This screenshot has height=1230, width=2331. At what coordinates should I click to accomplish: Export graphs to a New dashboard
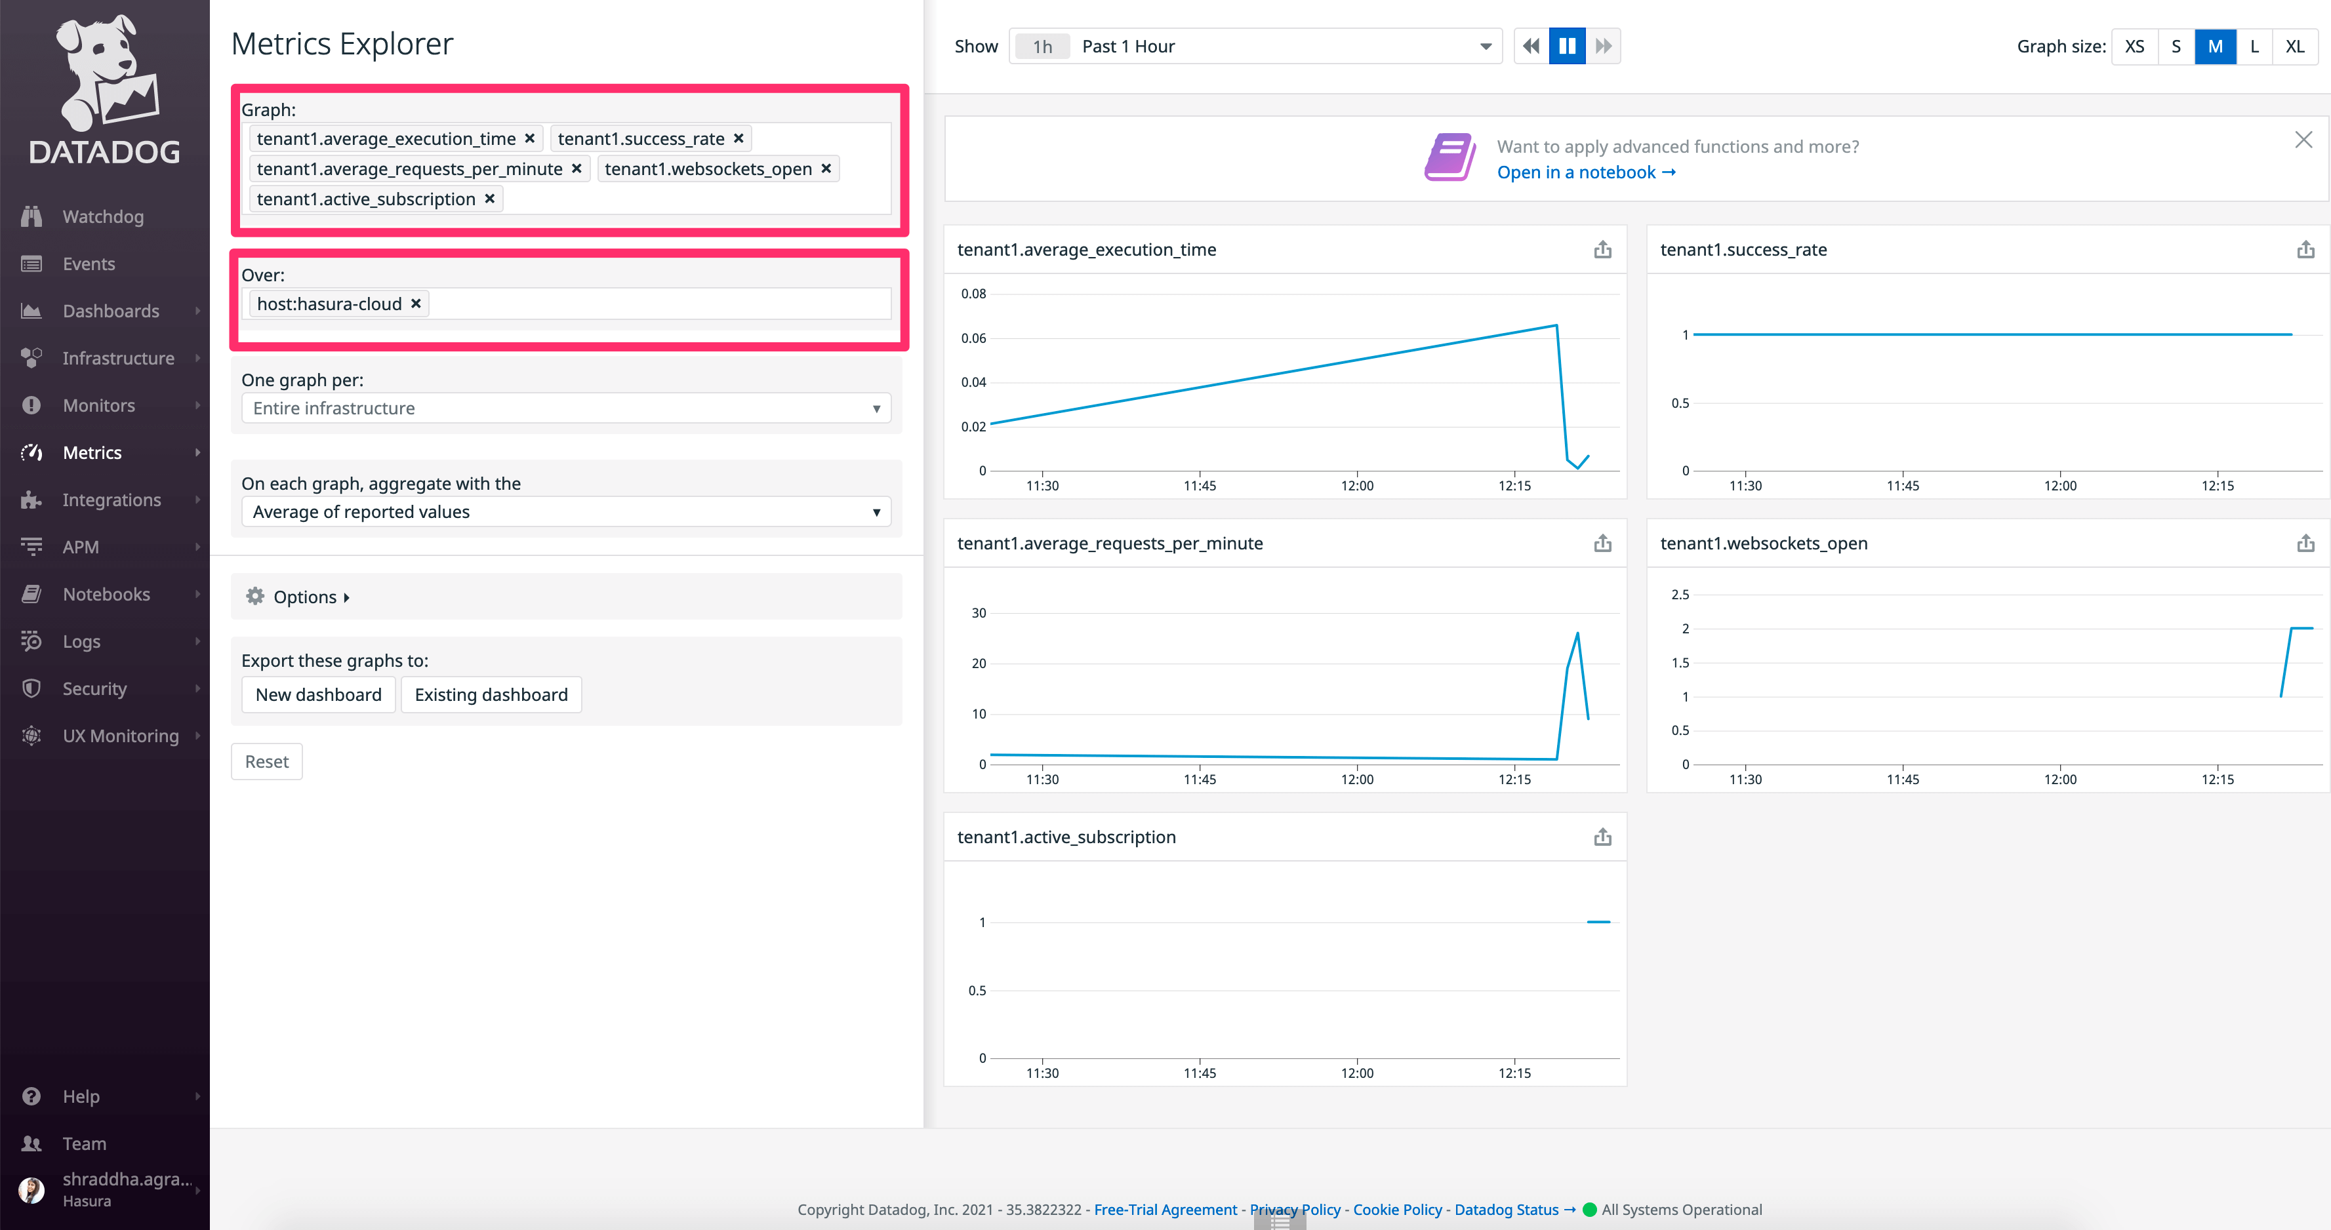pos(317,694)
